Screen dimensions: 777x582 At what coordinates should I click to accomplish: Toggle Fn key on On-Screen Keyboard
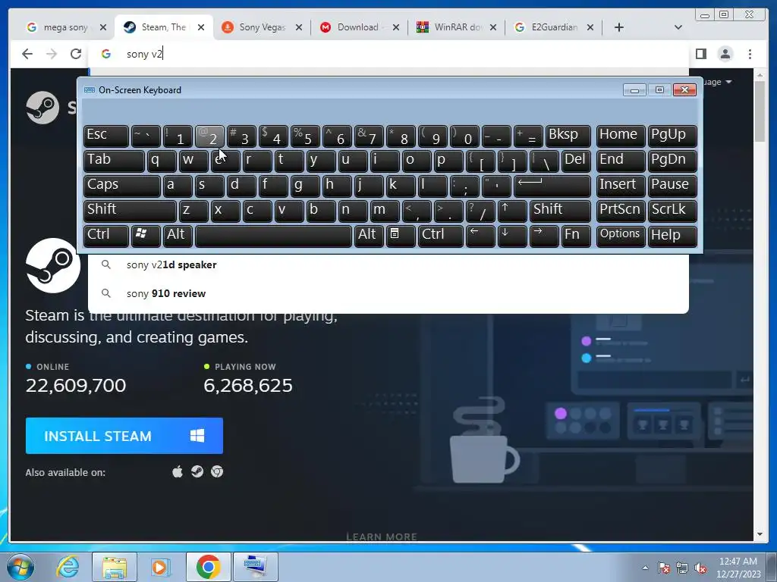tap(576, 236)
